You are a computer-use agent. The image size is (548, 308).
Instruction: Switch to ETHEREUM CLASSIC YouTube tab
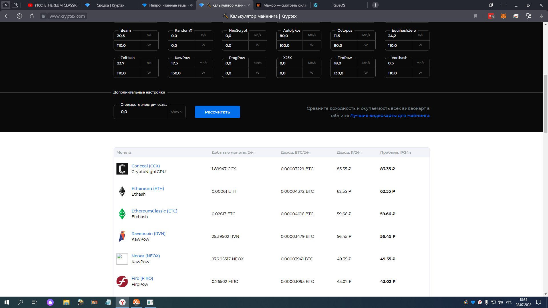53,5
